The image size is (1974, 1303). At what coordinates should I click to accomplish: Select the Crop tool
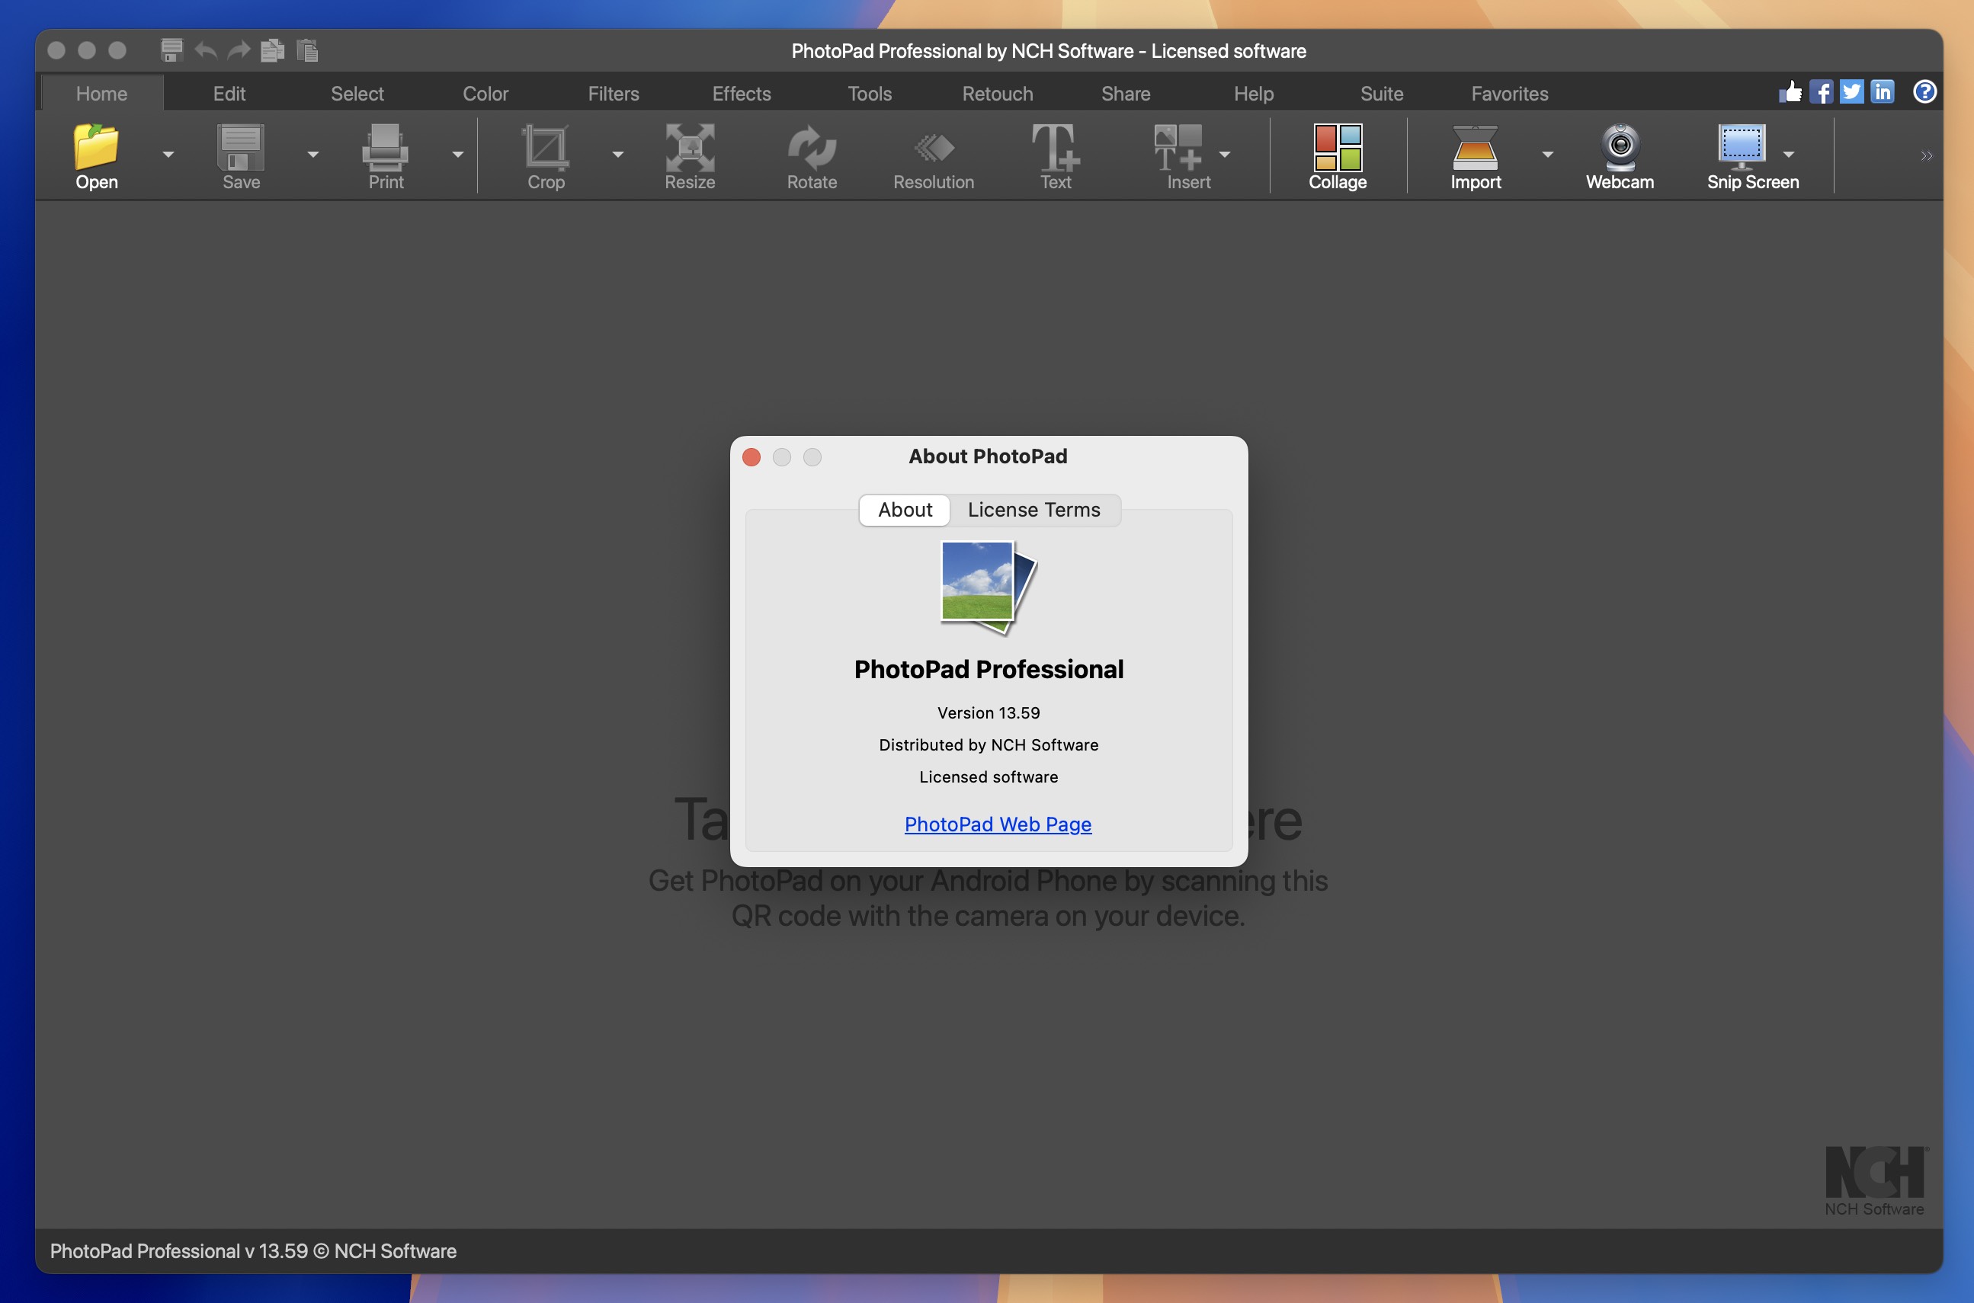pyautogui.click(x=546, y=147)
